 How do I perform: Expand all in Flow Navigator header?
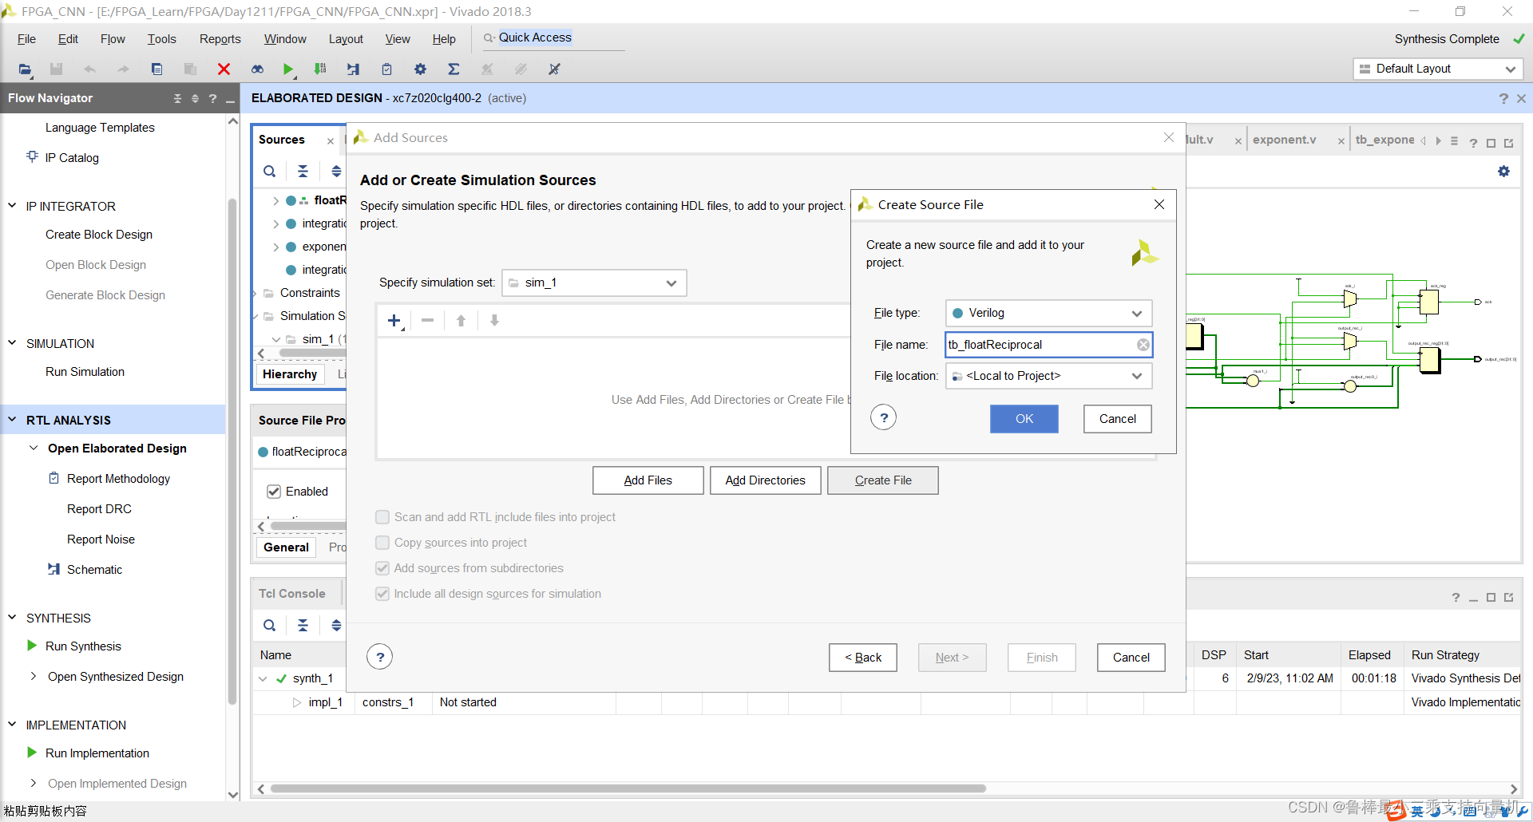pyautogui.click(x=195, y=98)
